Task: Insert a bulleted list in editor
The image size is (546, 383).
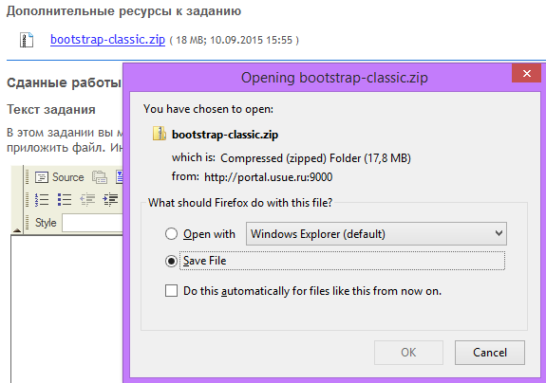Action: pos(65,200)
